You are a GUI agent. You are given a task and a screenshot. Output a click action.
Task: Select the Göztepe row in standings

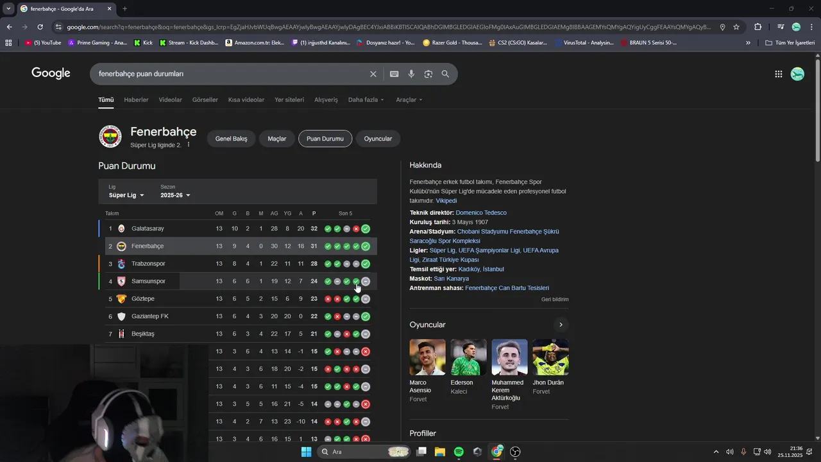237,299
